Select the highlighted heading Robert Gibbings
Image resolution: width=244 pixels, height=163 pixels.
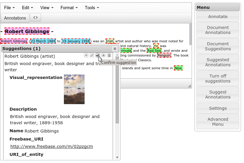(27, 31)
